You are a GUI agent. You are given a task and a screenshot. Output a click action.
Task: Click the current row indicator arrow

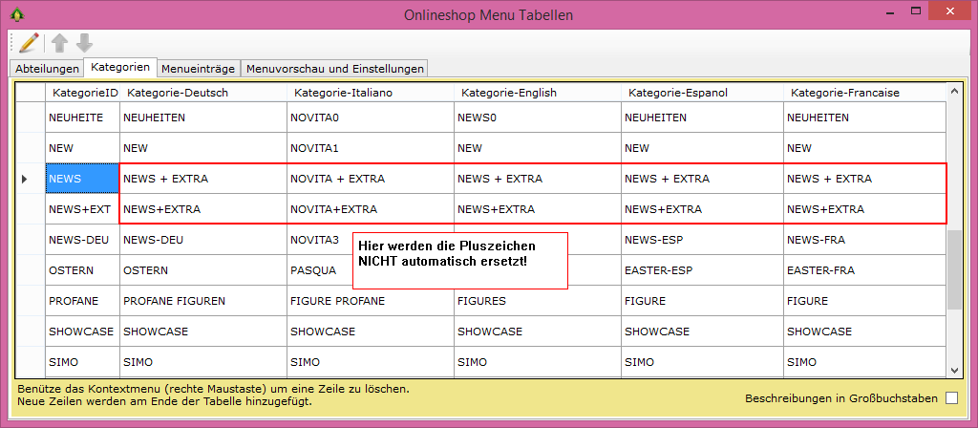(x=25, y=179)
